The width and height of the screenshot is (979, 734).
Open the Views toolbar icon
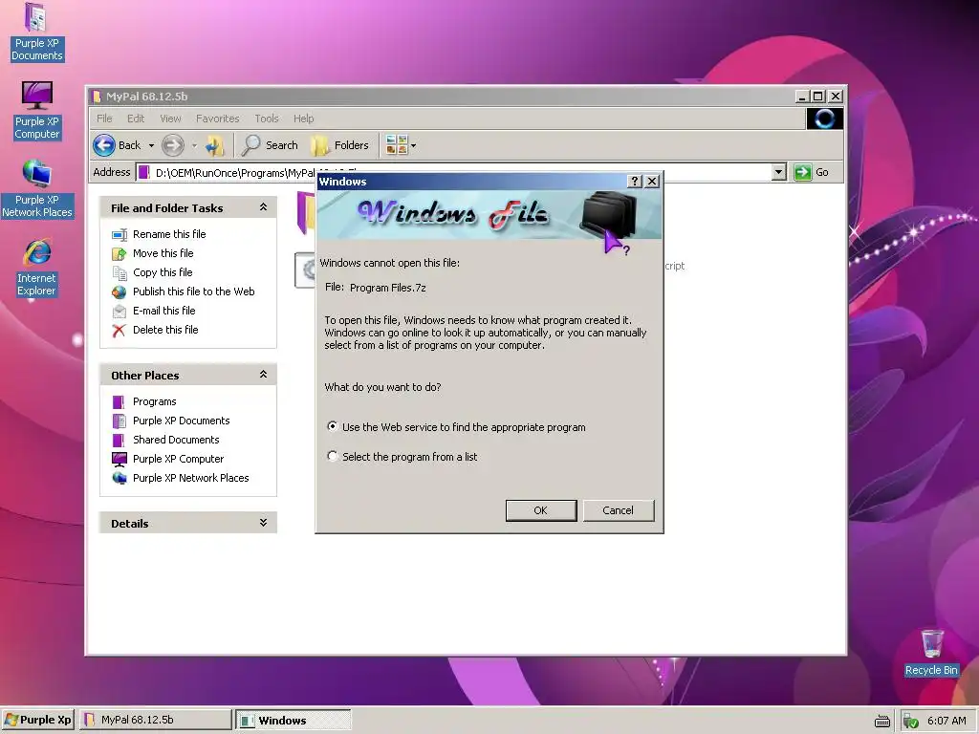(x=397, y=145)
